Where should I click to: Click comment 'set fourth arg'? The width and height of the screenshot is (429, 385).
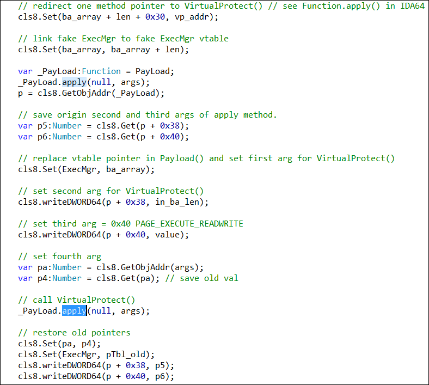tap(60, 256)
